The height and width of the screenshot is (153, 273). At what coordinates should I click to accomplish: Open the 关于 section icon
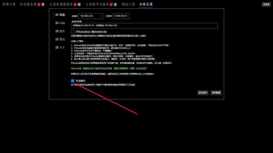click(57, 48)
